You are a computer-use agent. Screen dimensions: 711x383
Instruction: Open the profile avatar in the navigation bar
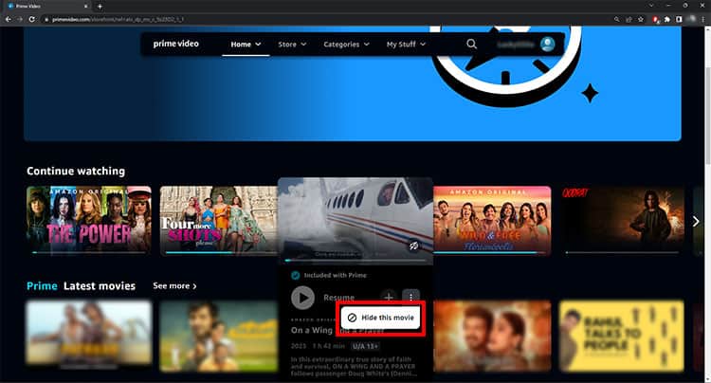[547, 44]
